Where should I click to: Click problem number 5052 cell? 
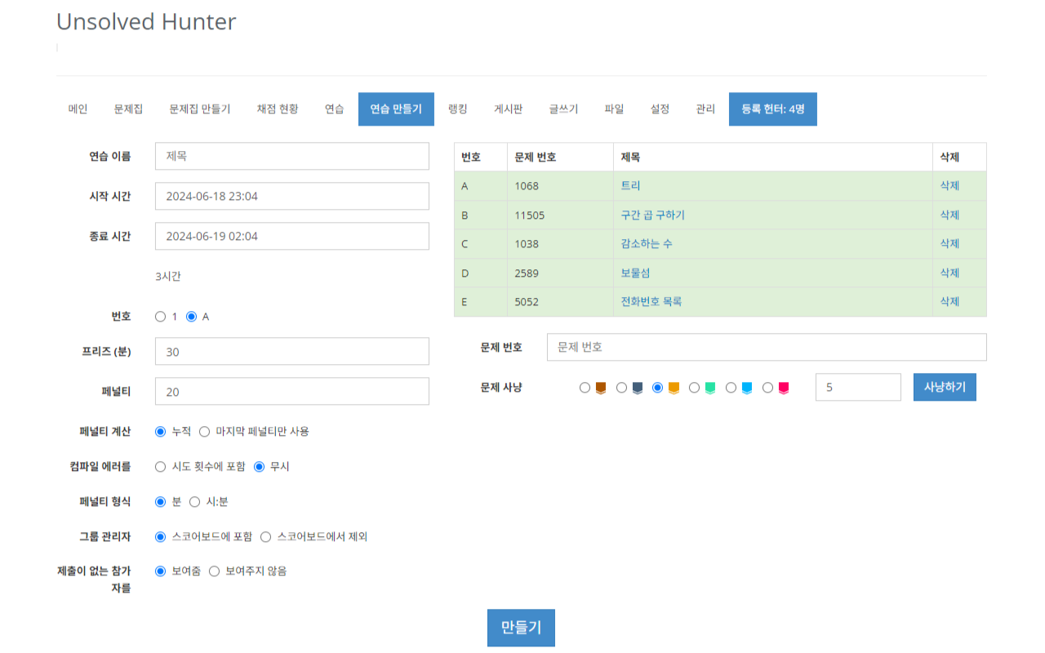(x=560, y=301)
